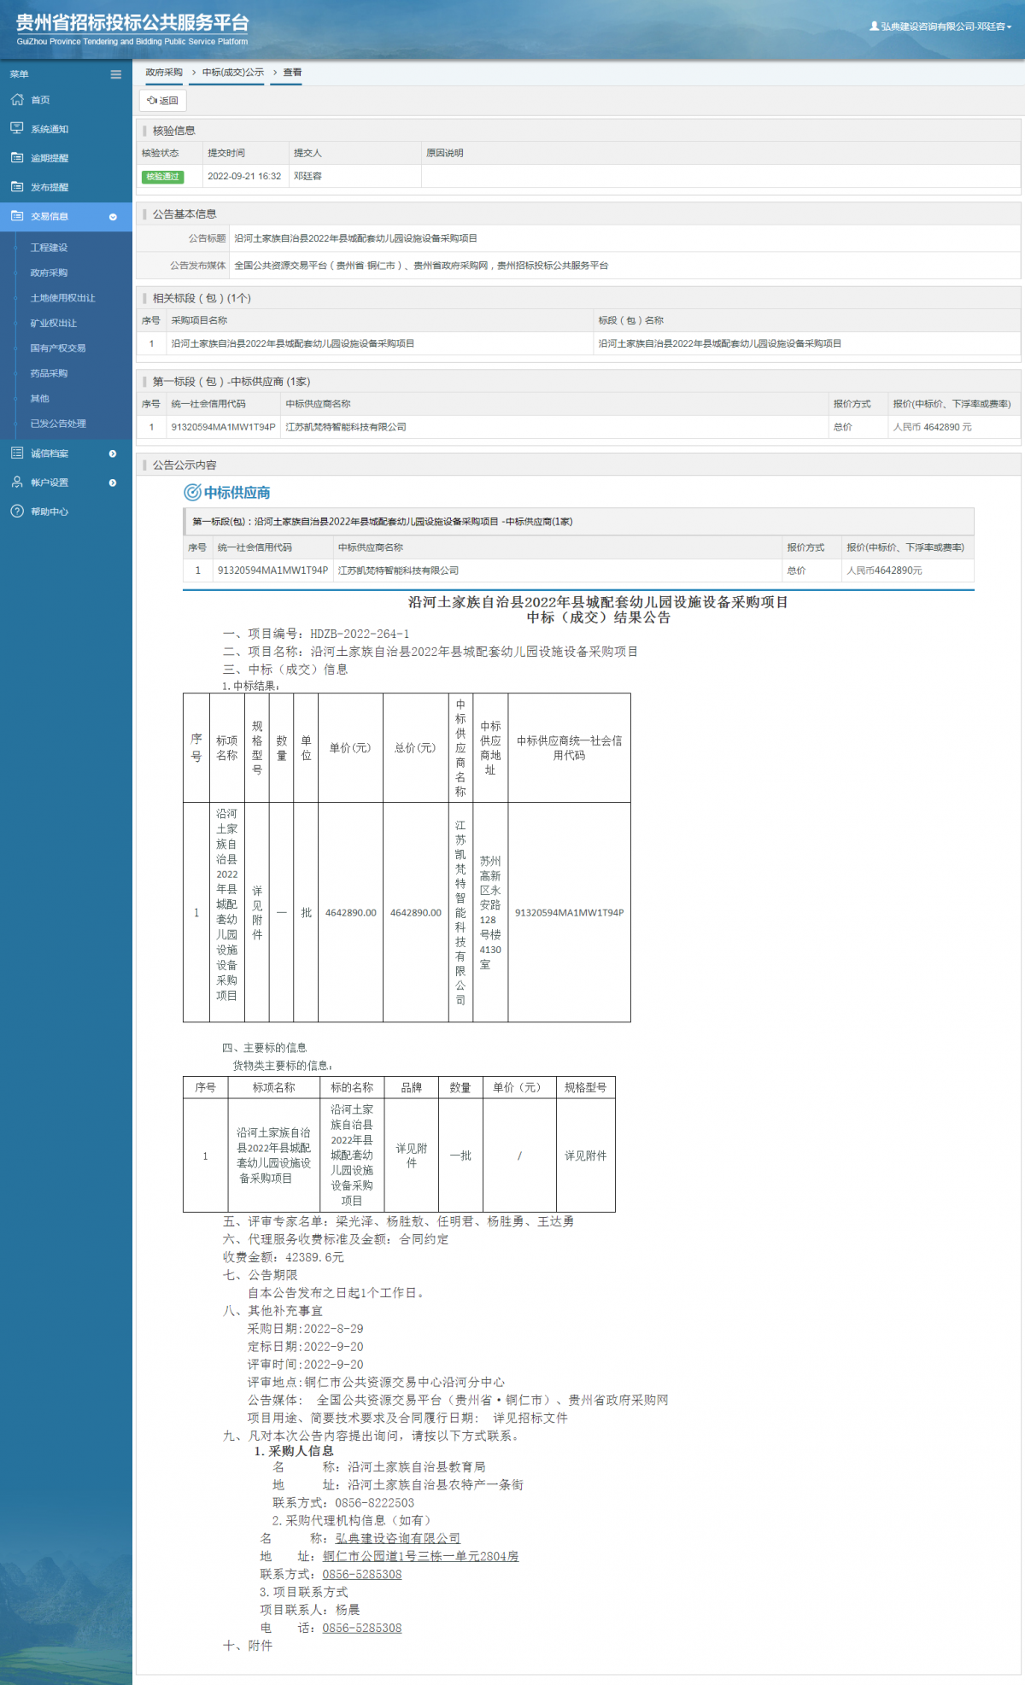Screen dimensions: 1025x1685
Task: Open 发布提醒 in the sidebar
Action: tap(50, 187)
